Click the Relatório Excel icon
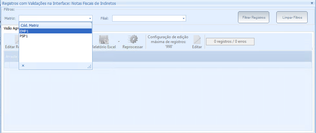The image size is (316, 133). (104, 40)
